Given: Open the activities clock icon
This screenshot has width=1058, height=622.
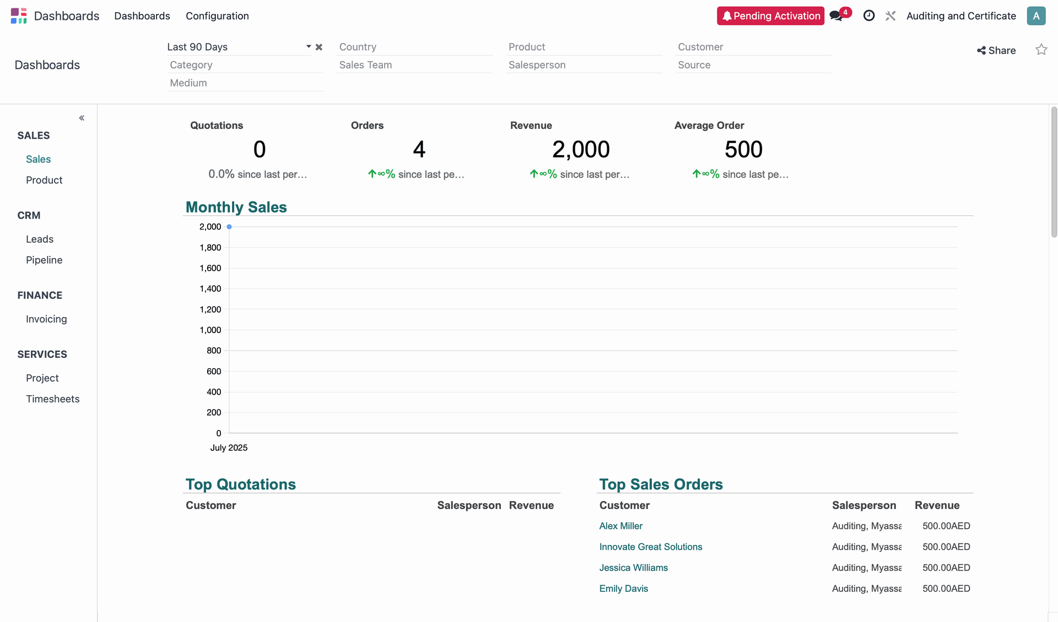Looking at the screenshot, I should click(x=868, y=16).
